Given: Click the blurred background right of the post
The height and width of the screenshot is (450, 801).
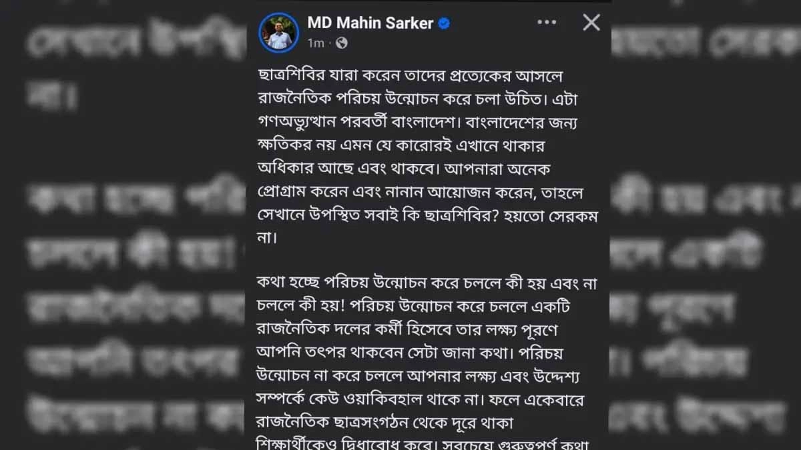Looking at the screenshot, I should point(706,225).
